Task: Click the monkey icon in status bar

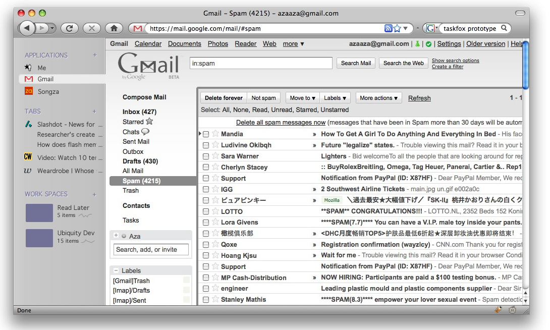Action: [x=513, y=310]
